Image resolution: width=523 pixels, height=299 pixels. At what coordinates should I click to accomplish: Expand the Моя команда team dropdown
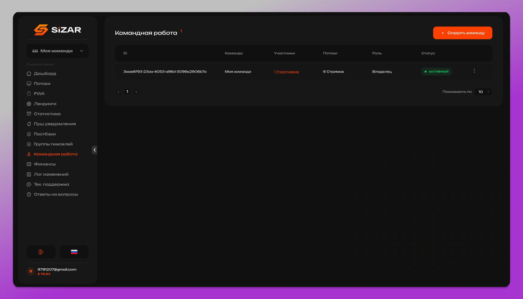58,51
